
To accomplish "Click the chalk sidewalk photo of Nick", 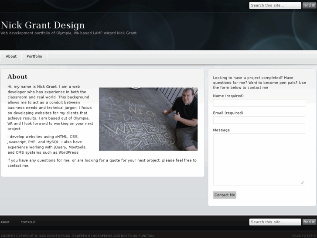I will click(148, 119).
